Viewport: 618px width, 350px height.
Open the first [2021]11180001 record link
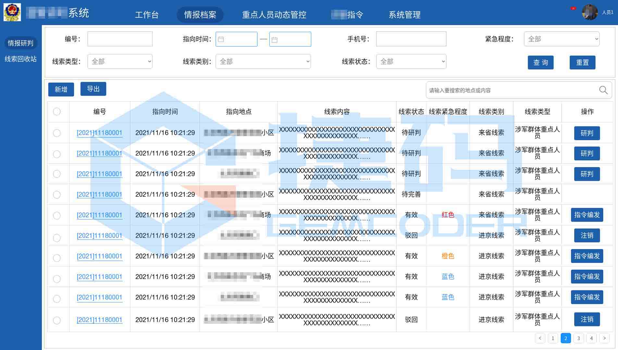point(99,133)
